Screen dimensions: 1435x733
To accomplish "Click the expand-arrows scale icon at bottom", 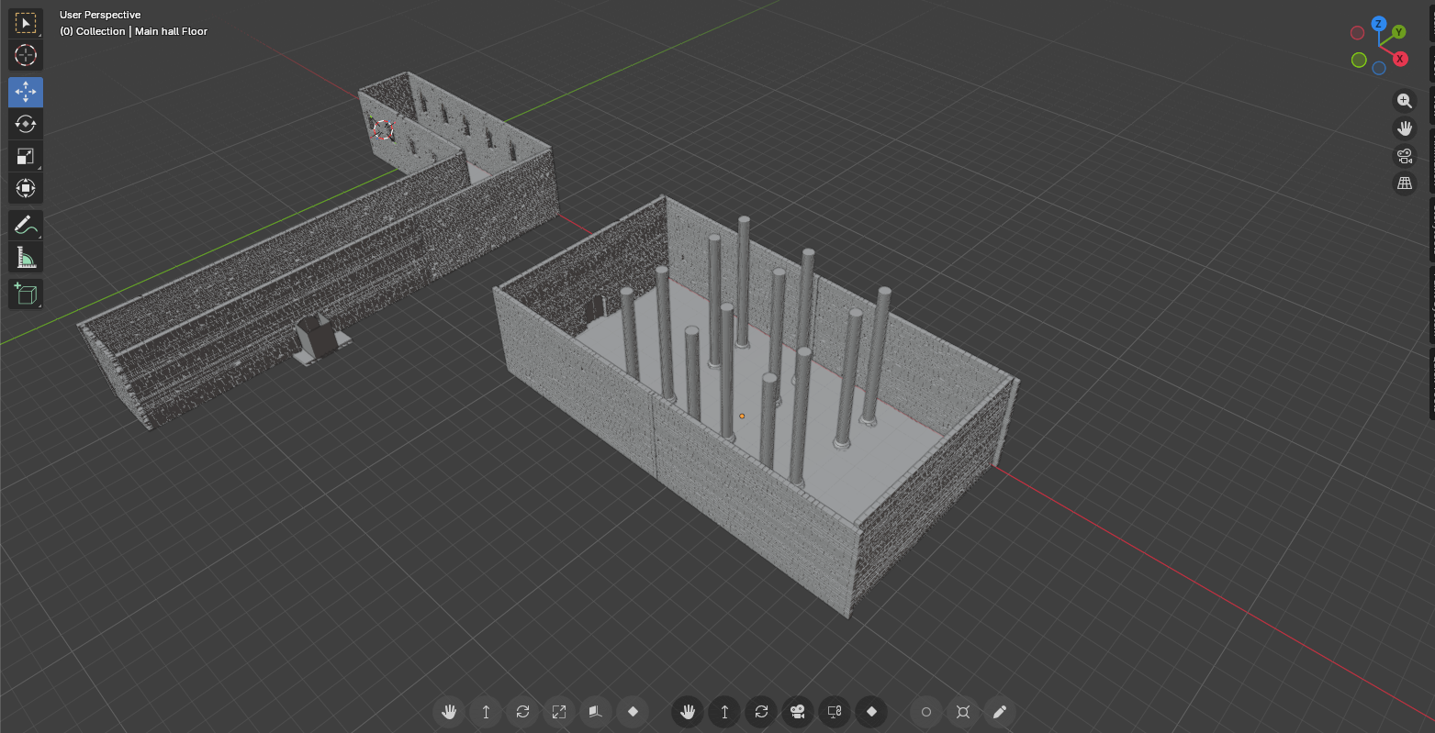I will click(x=559, y=712).
